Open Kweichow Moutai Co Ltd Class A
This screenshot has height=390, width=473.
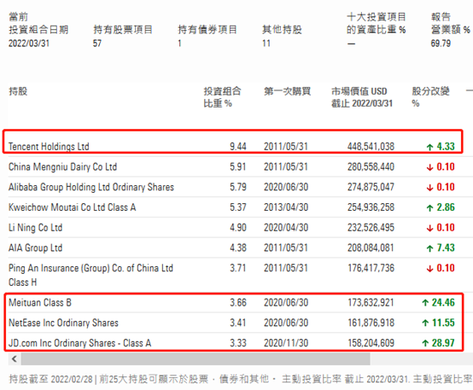(x=72, y=207)
